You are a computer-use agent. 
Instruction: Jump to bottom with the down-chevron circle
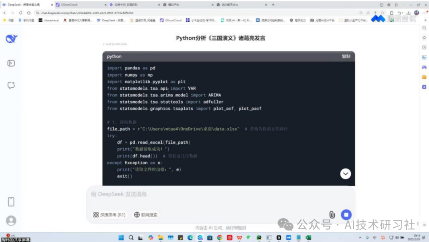click(x=346, y=174)
